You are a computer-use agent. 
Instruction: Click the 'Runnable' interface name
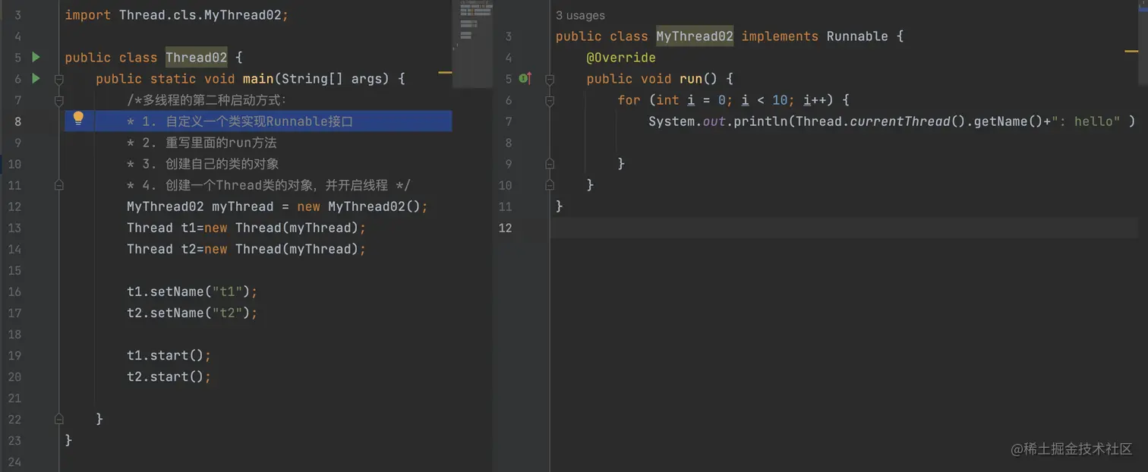pos(857,36)
